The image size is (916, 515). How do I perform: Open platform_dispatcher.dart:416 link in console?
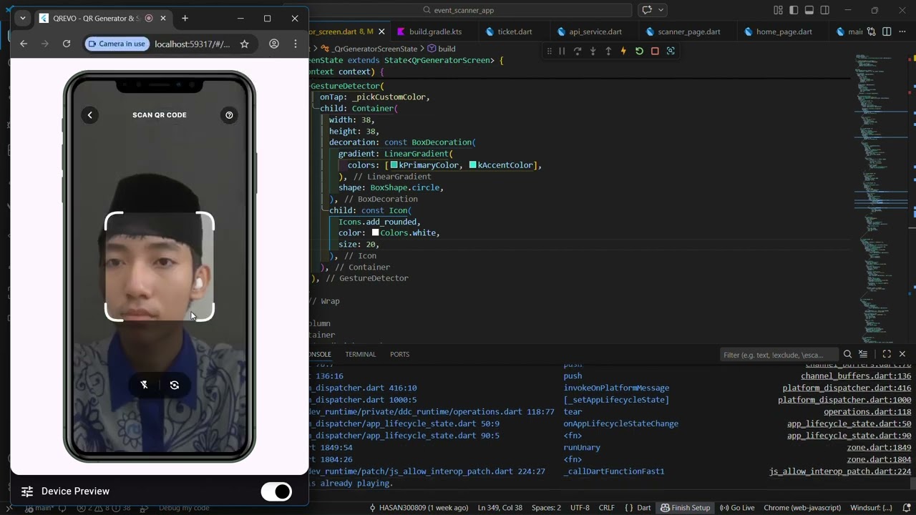847,388
